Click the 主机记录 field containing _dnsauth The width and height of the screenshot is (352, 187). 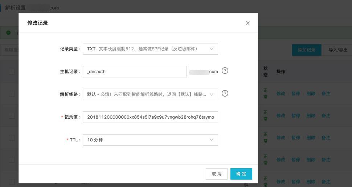point(135,72)
